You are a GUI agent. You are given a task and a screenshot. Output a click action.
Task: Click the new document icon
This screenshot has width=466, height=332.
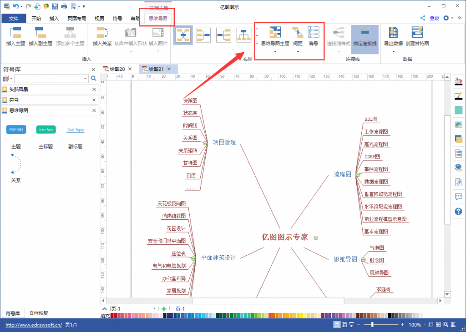coord(37,6)
